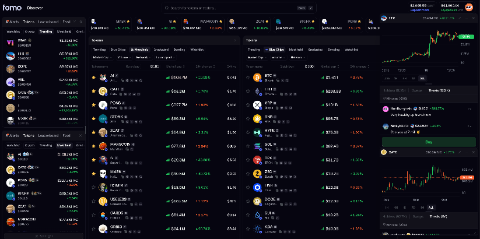Open Hecticmyaah commenter avatar
Screen dimensions: 480x239
386,109
